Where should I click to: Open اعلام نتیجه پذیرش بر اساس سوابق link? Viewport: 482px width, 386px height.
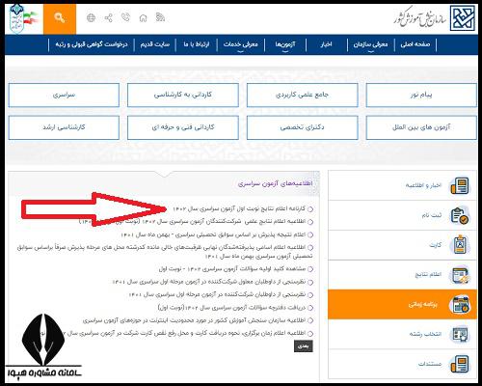pos(213,234)
